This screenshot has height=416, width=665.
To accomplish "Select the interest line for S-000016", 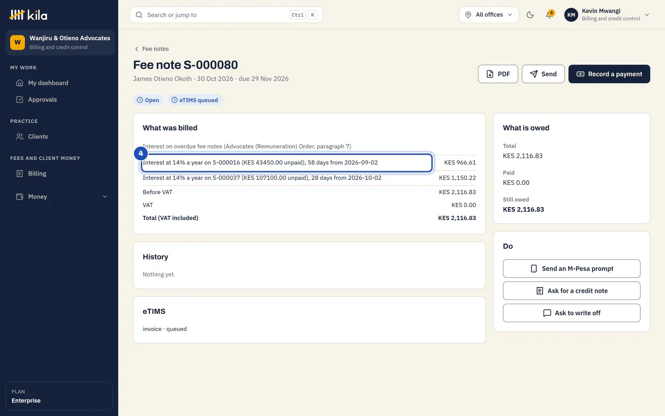I will [309, 163].
